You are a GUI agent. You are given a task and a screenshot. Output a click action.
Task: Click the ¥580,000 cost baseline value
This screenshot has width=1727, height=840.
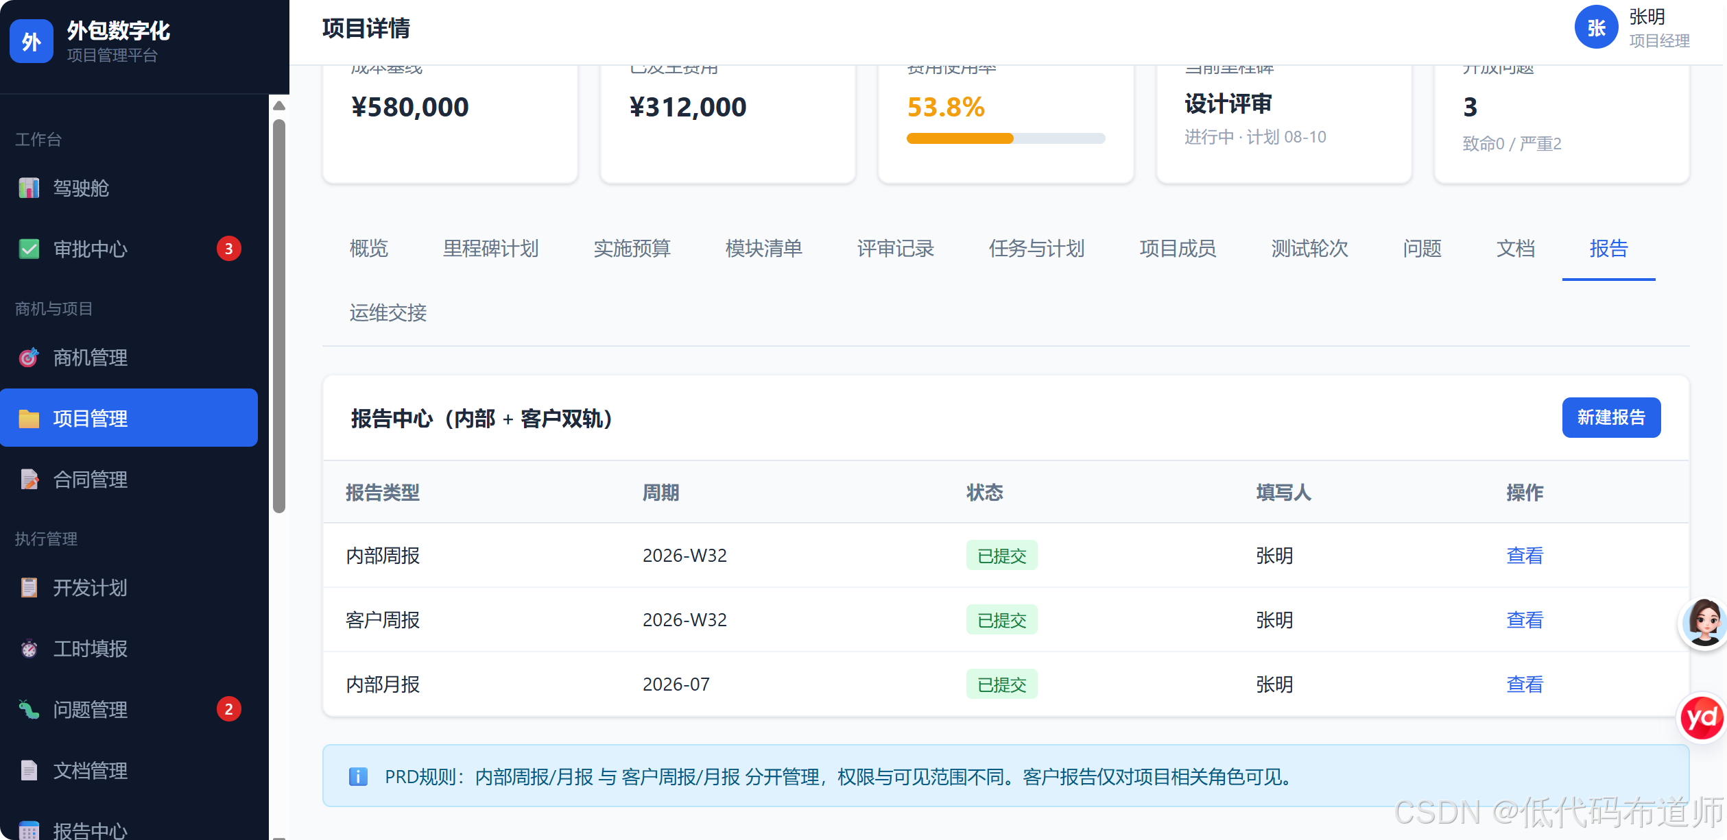410,107
